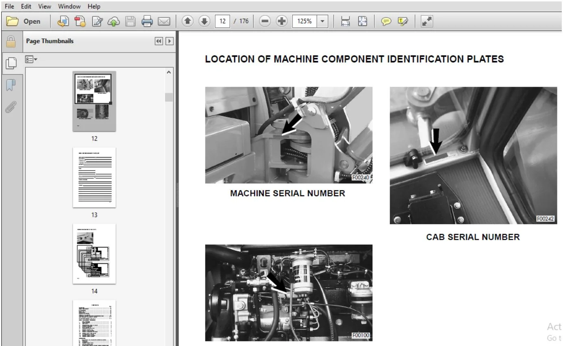Click the thumbnail label 12
This screenshot has width=563, height=346.
94,138
